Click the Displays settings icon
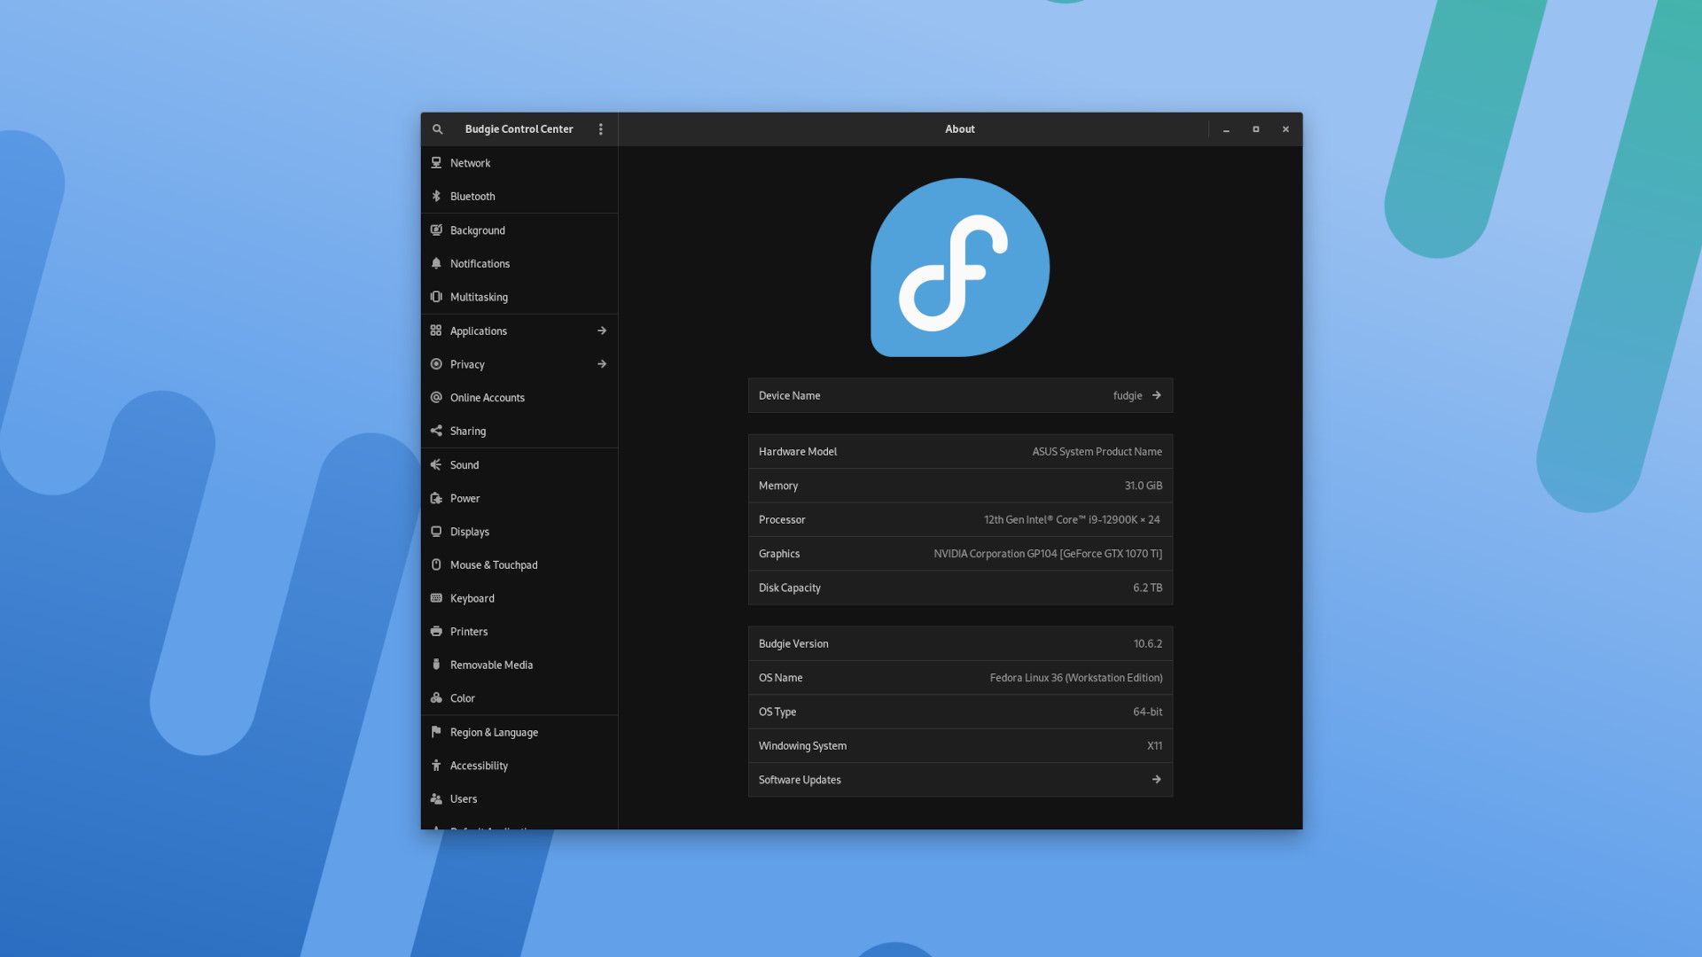 tap(436, 532)
